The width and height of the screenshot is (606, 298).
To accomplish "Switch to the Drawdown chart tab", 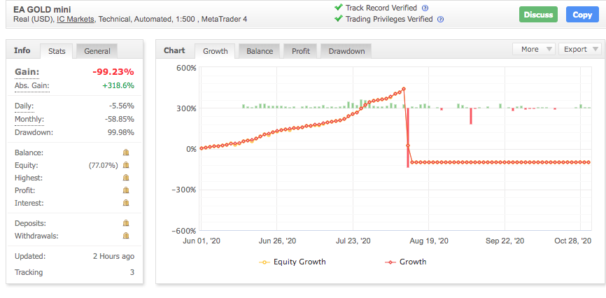I will tap(346, 51).
